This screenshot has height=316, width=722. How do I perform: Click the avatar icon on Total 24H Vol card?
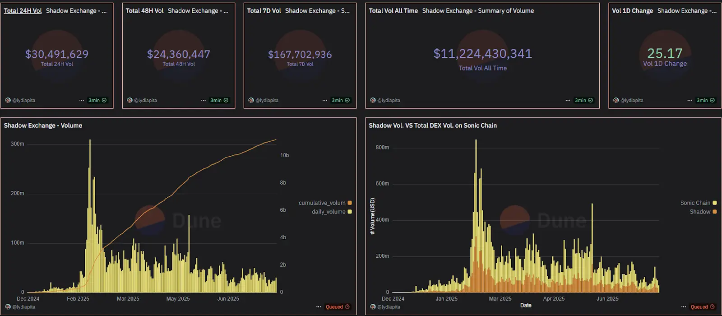8,100
